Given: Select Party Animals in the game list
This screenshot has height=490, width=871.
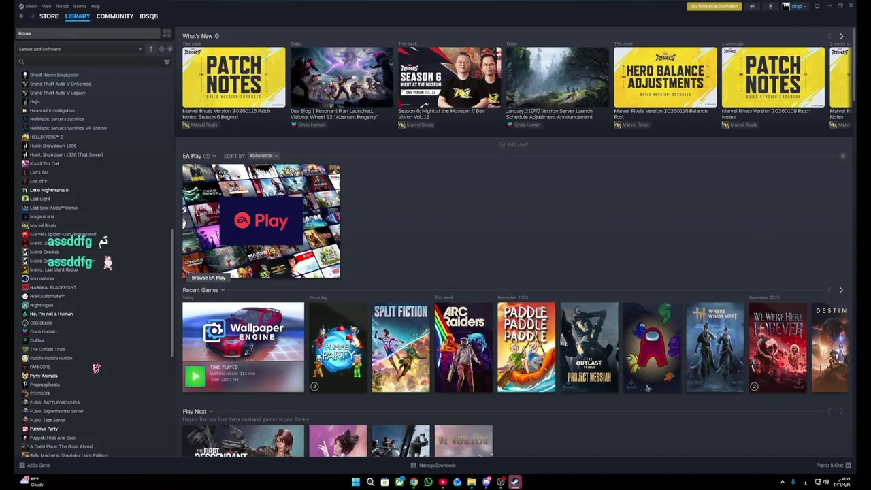Looking at the screenshot, I should tap(43, 376).
